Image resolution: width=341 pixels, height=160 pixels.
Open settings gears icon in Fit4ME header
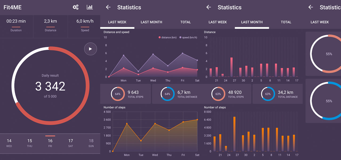tap(76, 7)
